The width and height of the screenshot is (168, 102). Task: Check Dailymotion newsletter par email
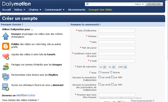[100, 77]
